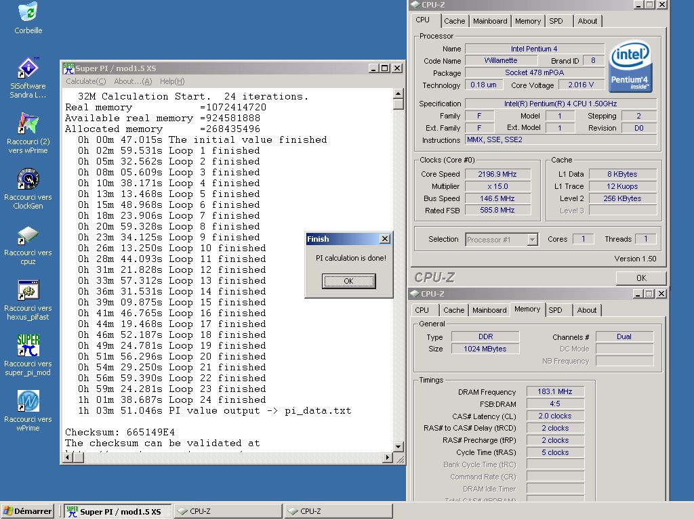This screenshot has height=520, width=694.
Task: Switch to Cache tab in lower CPU-Z
Action: coord(454,310)
